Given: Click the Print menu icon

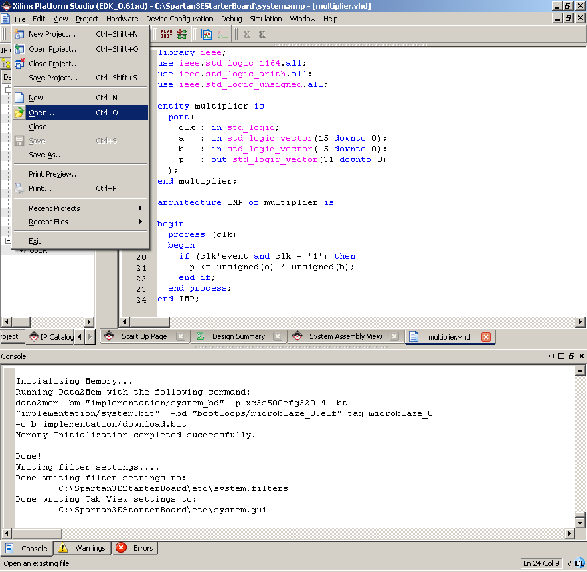Looking at the screenshot, I should click(x=19, y=188).
